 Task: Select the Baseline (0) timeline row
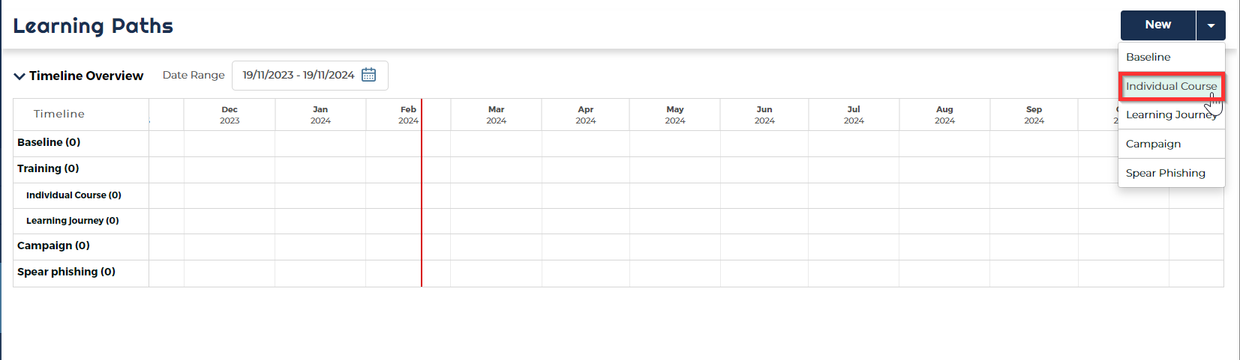click(x=49, y=142)
